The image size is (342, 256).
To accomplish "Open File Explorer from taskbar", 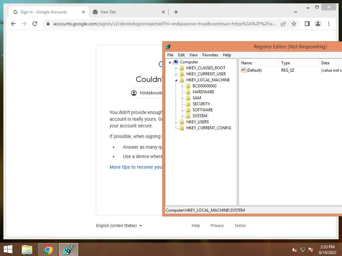I will [x=27, y=249].
